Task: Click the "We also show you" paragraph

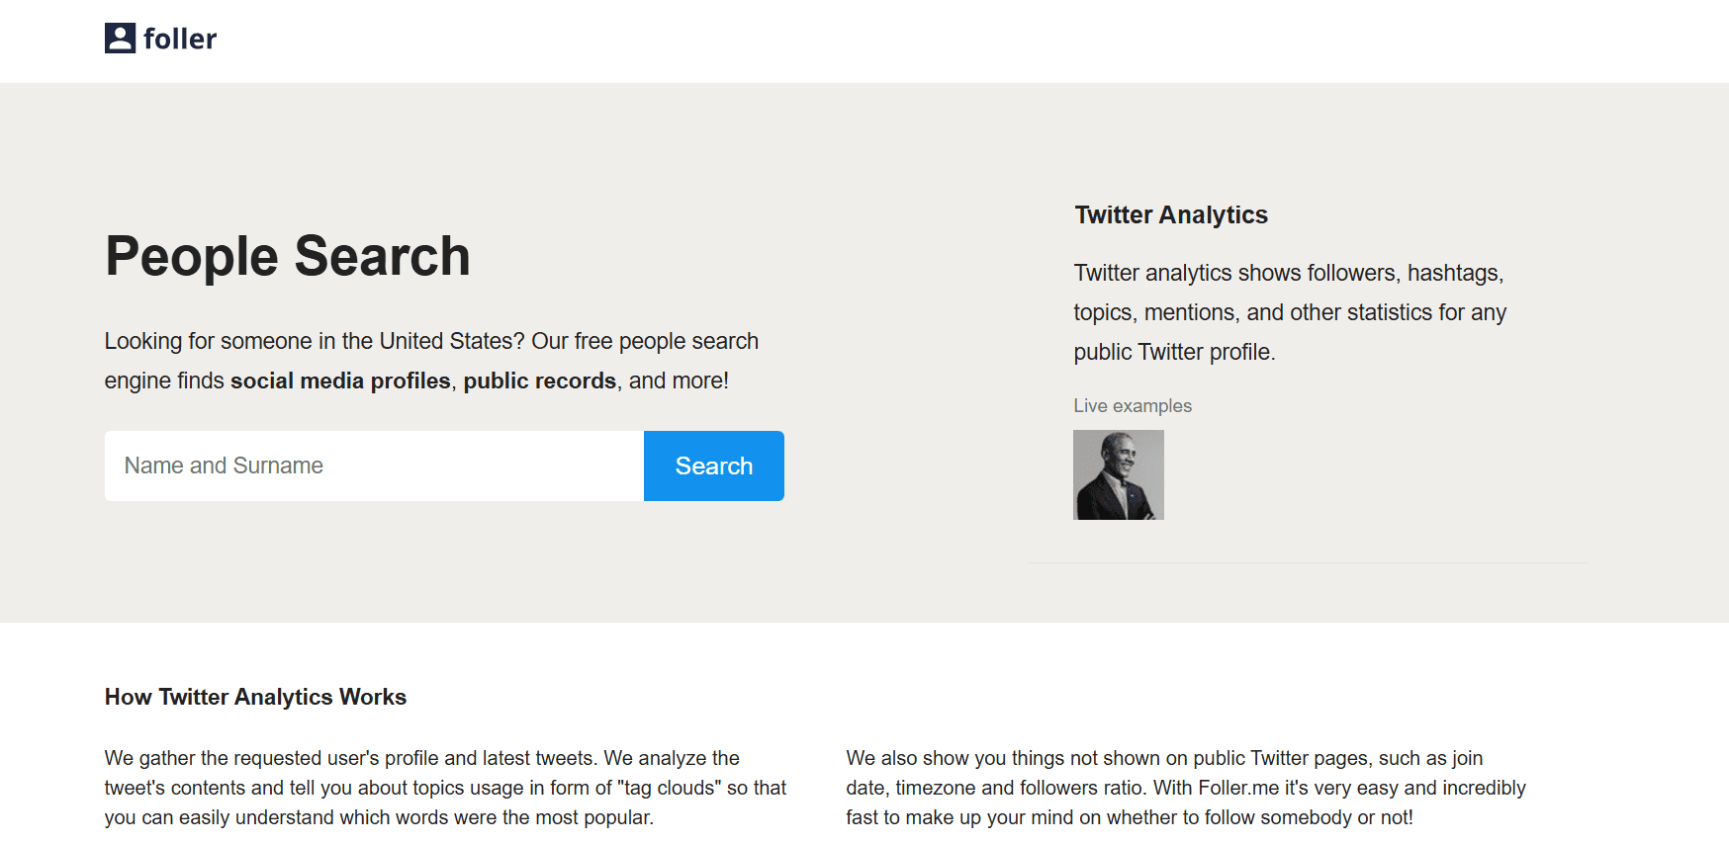Action: coord(1185,788)
